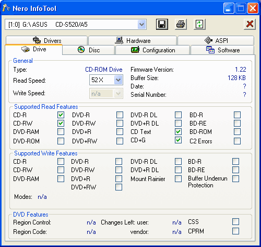Toggle CPRM checkbox in DVD Features
261x247 pixels.
(x=235, y=231)
